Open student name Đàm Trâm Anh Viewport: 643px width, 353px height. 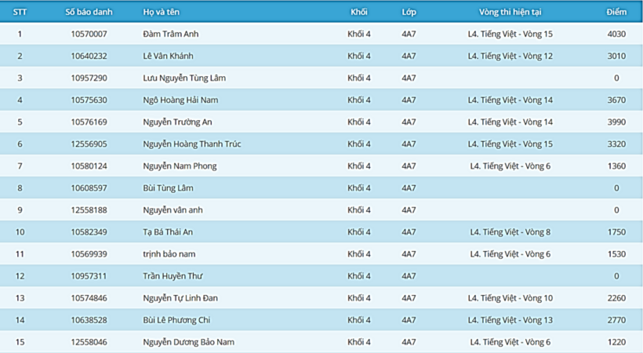pyautogui.click(x=169, y=35)
